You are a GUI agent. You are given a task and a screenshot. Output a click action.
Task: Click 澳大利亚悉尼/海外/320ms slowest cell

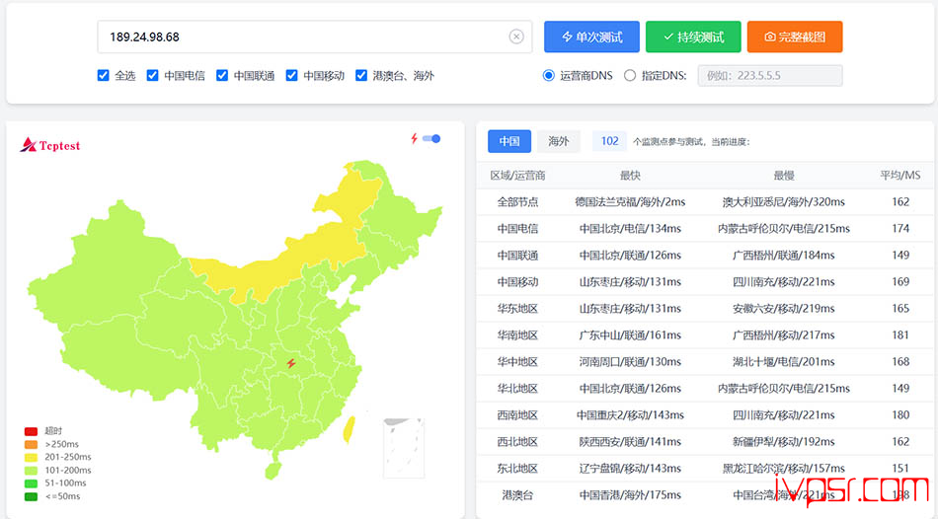(x=784, y=202)
